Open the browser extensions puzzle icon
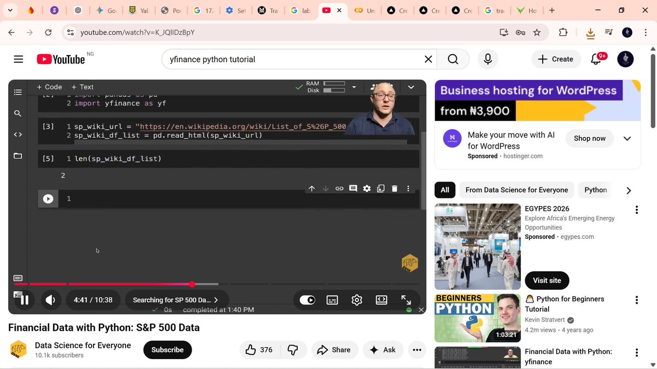 (x=563, y=33)
